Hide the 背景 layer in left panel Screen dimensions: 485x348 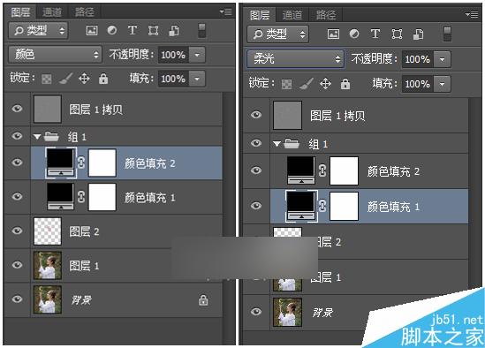(x=17, y=299)
